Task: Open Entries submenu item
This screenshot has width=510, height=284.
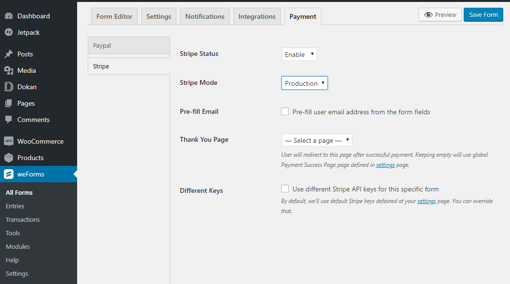Action: [x=15, y=206]
